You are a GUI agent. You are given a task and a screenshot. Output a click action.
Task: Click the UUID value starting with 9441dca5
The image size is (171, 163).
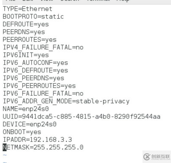[91, 117]
